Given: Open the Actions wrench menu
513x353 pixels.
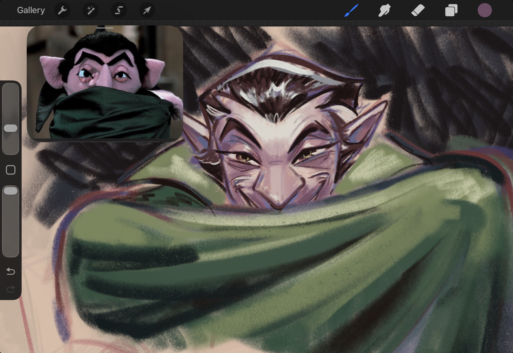Looking at the screenshot, I should [x=62, y=11].
